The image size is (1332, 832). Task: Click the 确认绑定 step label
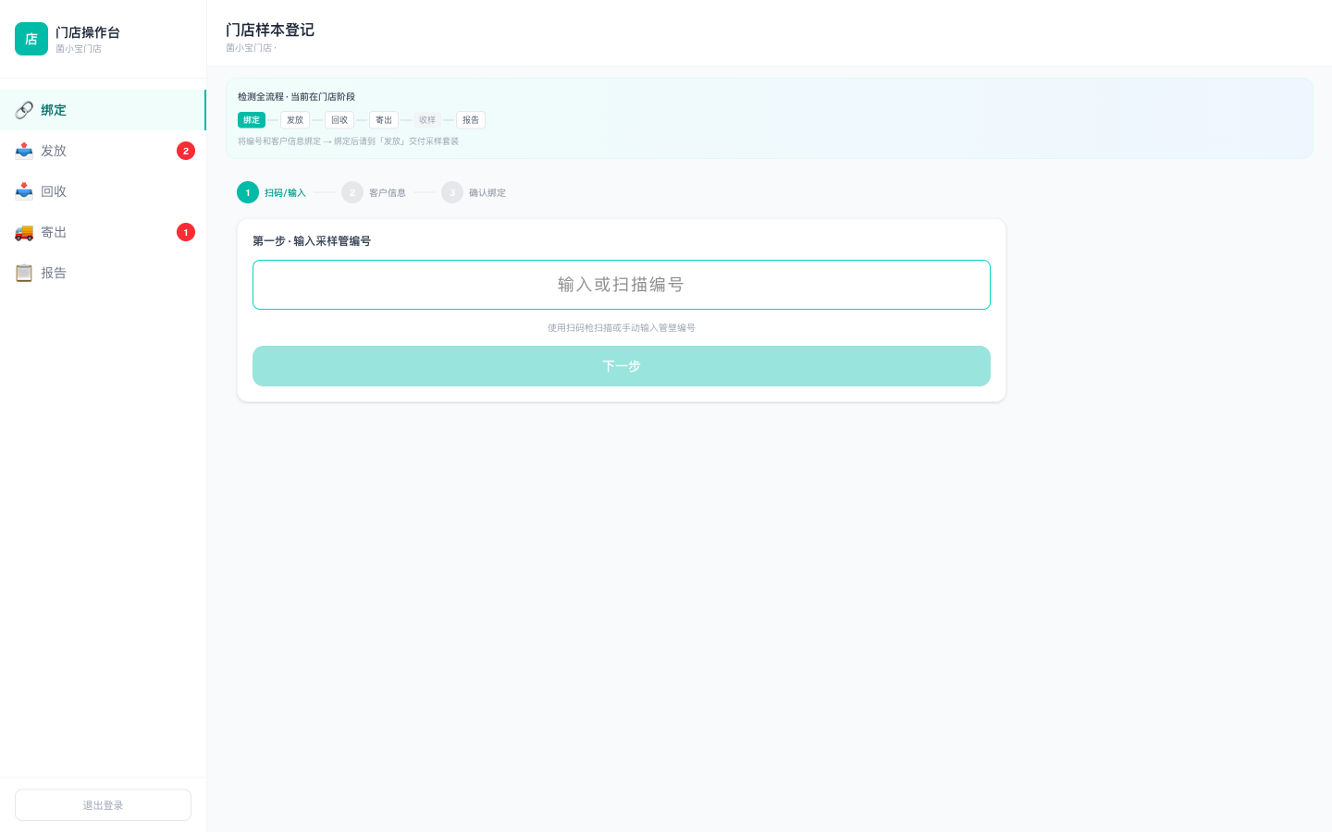(x=487, y=193)
